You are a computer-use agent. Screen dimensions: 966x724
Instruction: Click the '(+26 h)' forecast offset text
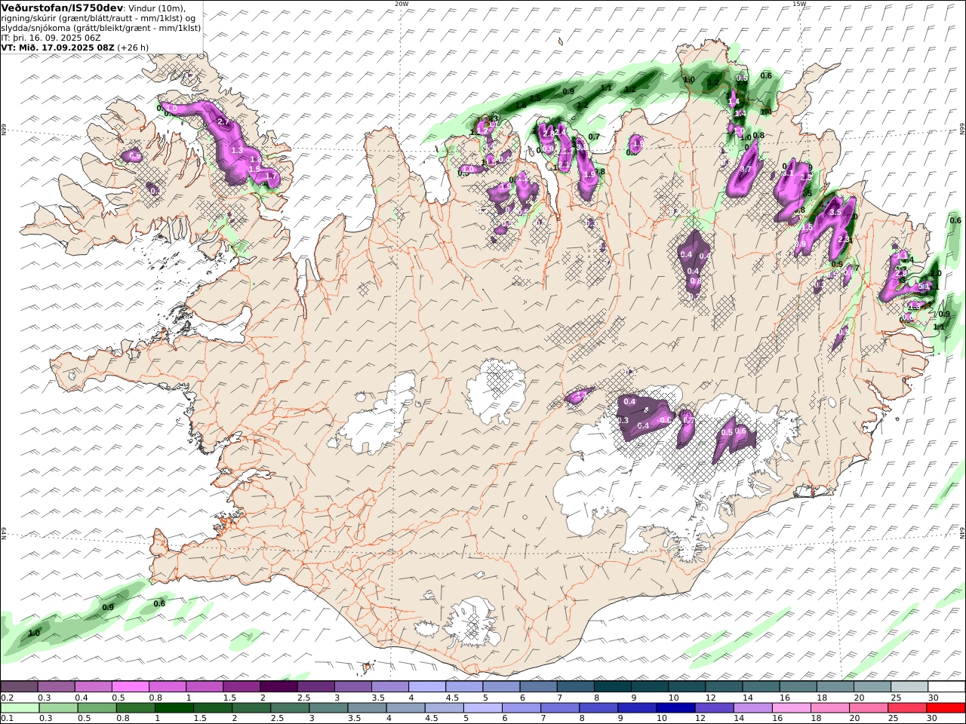(133, 47)
